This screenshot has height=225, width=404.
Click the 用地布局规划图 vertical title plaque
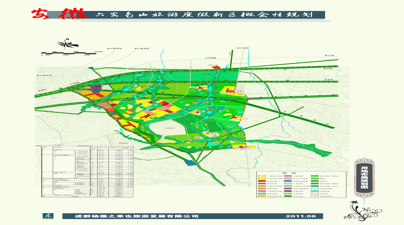364,178
